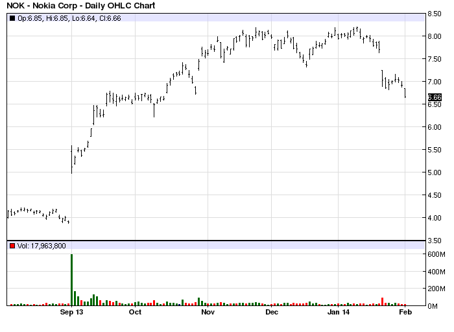The image size is (454, 332).
Task: Click the chart title 'NOK - Nokia Corp - Daily OHLC Chart'
Action: tap(81, 5)
